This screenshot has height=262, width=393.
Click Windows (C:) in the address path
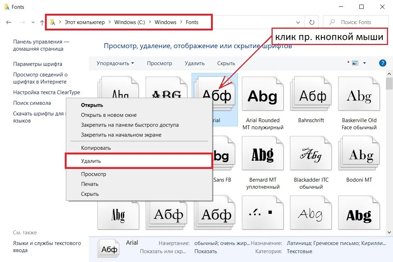tap(130, 22)
